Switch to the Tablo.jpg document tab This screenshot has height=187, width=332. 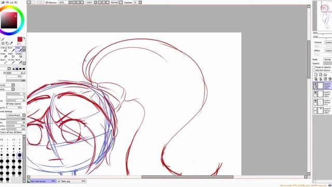click(x=72, y=181)
